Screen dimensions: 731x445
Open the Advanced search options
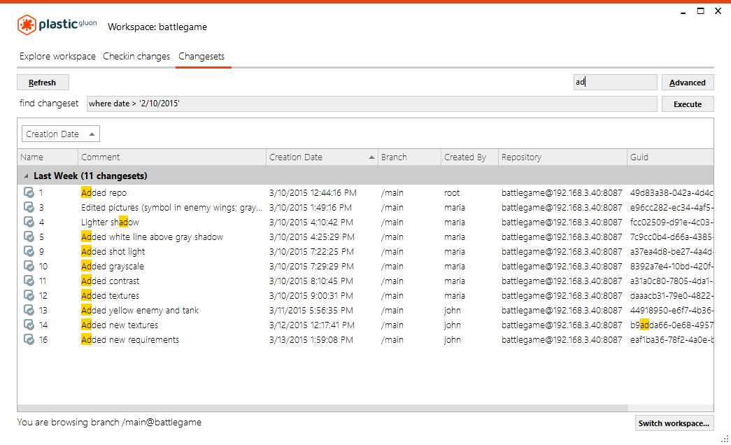pos(688,83)
